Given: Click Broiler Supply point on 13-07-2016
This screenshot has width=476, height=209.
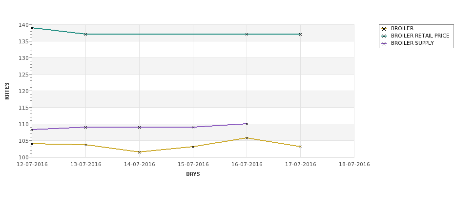Looking at the screenshot, I should 85,127.
